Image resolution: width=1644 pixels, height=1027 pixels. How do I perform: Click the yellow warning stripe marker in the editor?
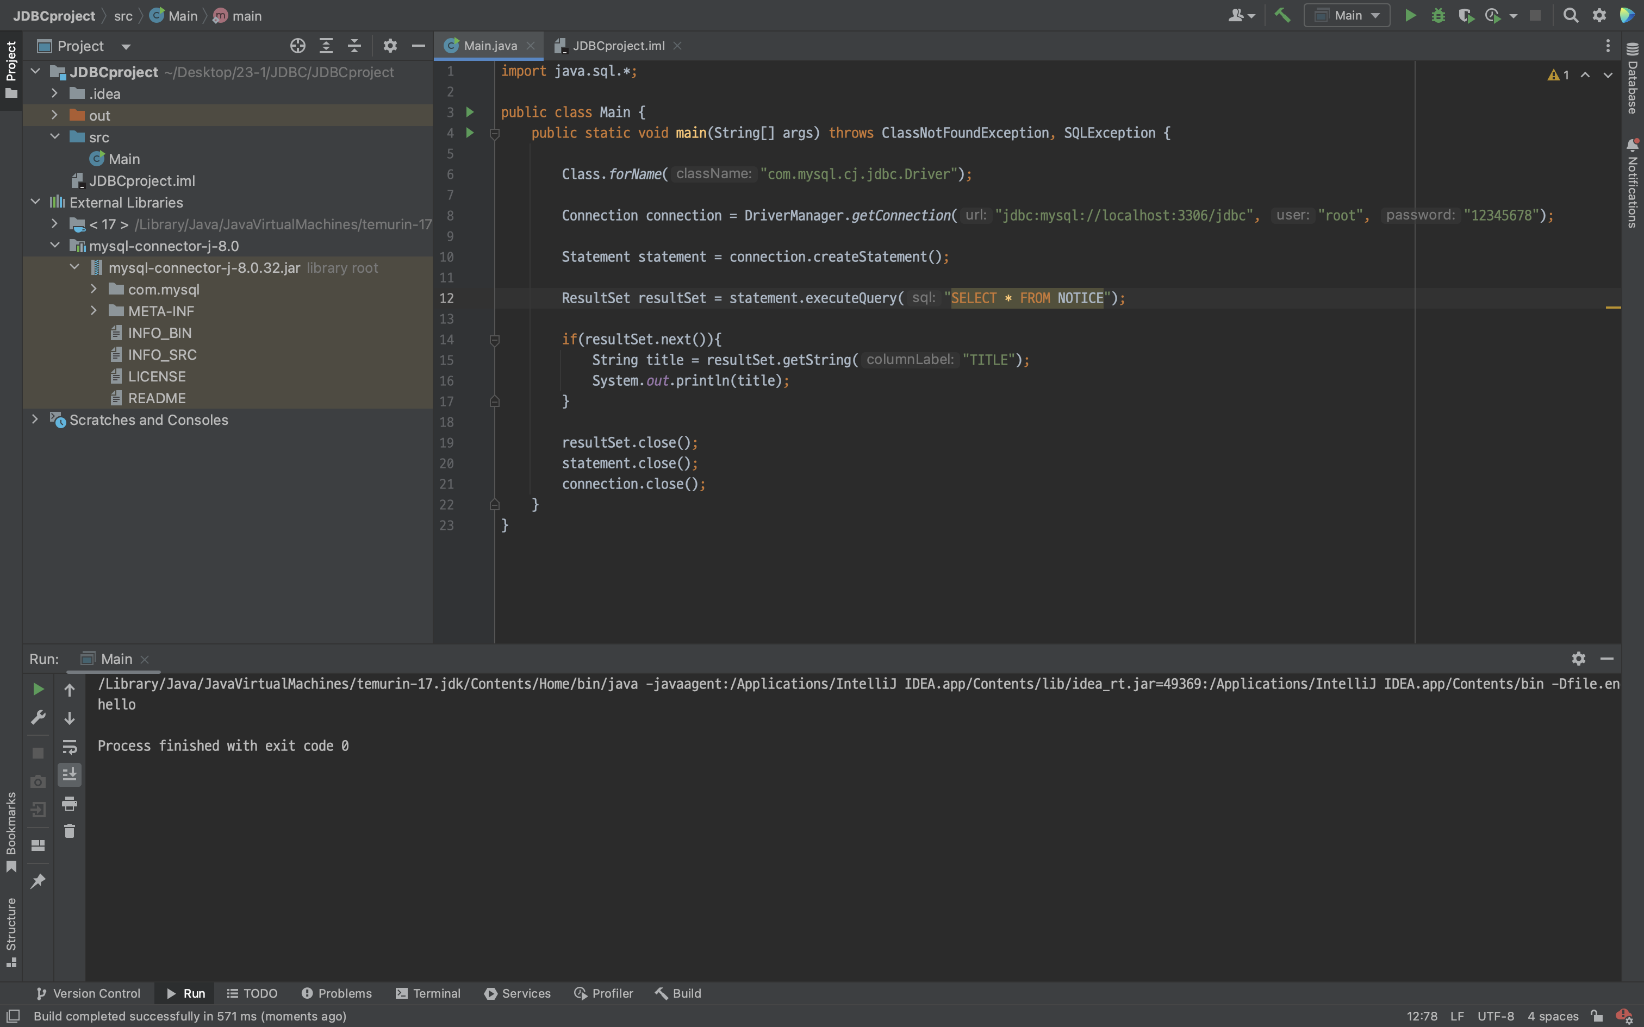(1613, 308)
